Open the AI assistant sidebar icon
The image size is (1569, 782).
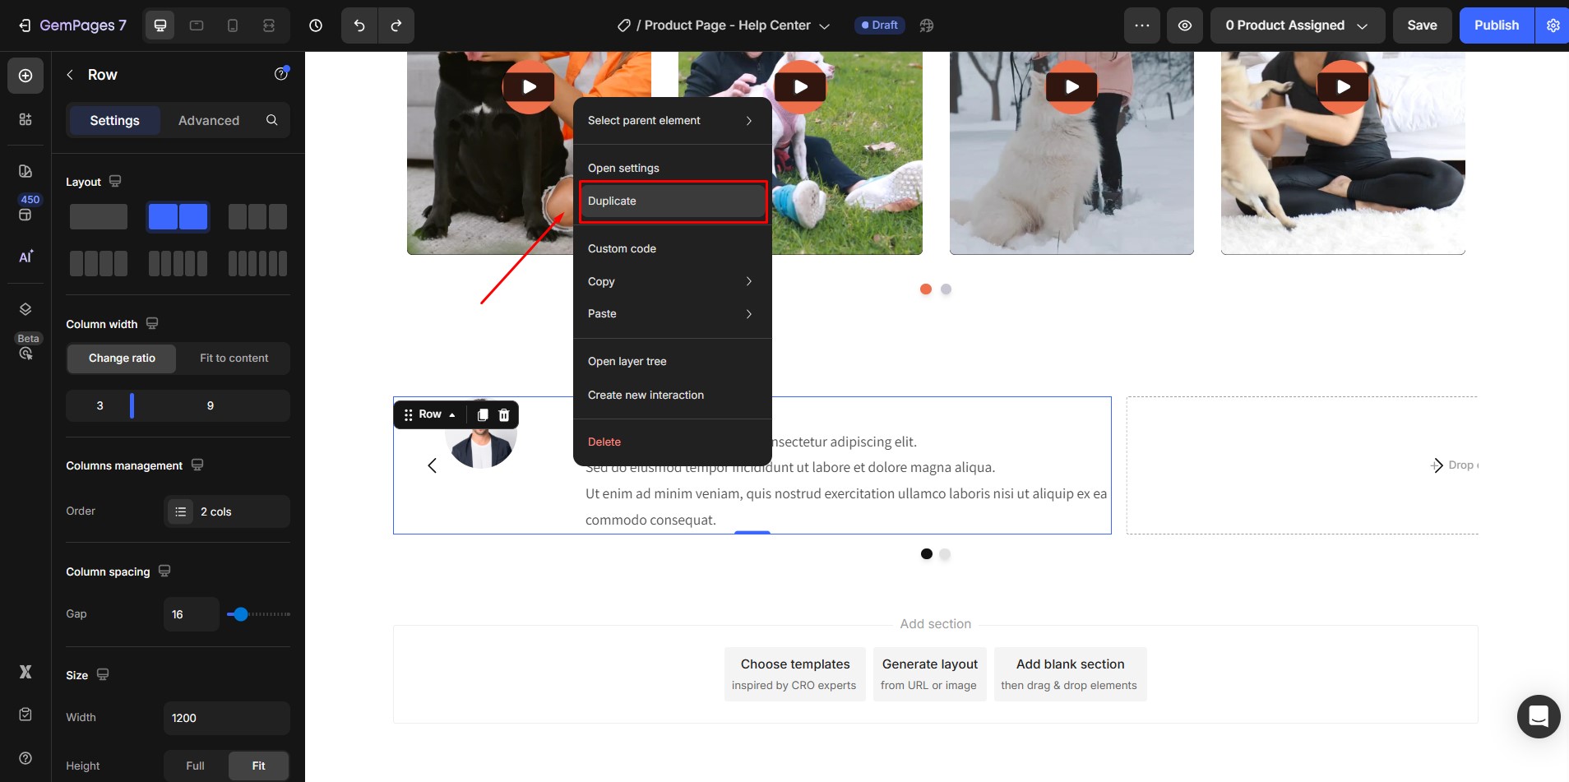coord(25,257)
